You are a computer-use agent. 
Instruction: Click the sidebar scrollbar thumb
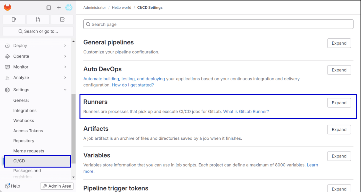[73, 129]
